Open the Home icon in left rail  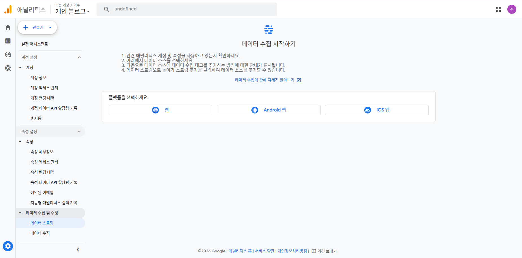8,27
